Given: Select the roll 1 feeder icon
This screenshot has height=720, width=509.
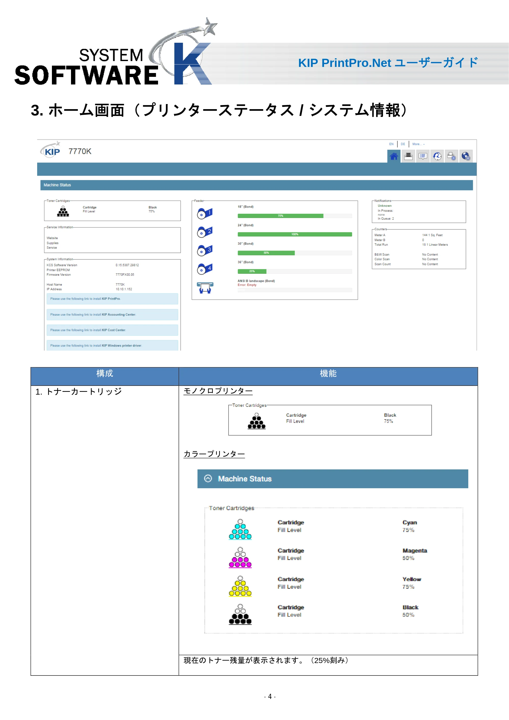Looking at the screenshot, I should 205,213.
